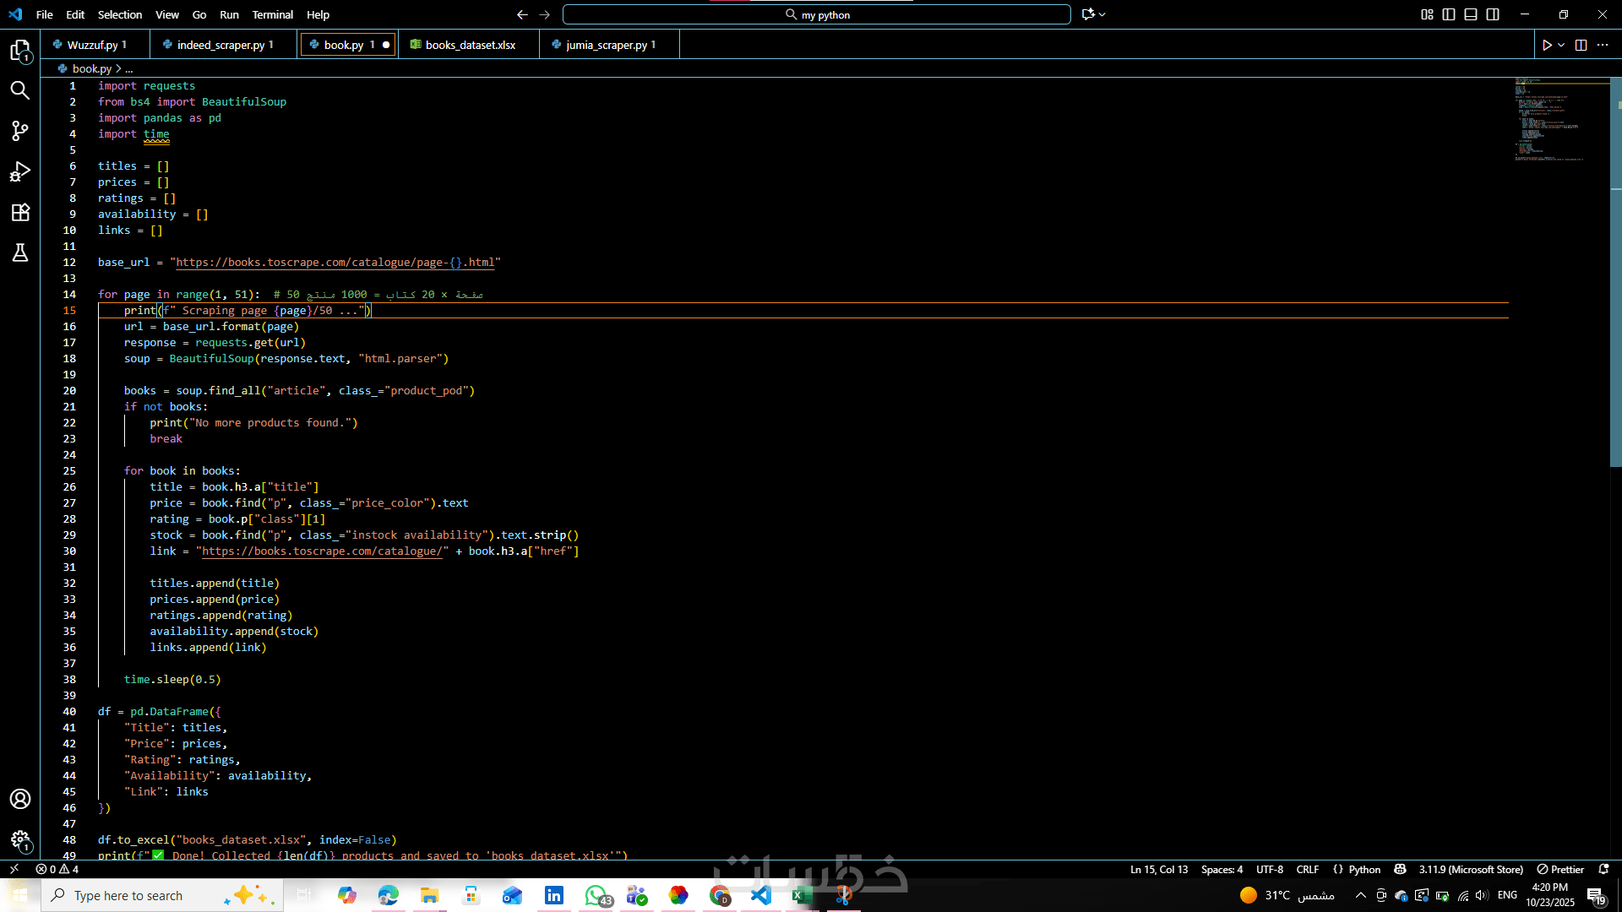
Task: Open Manage gear settings menu
Action: coord(20,839)
